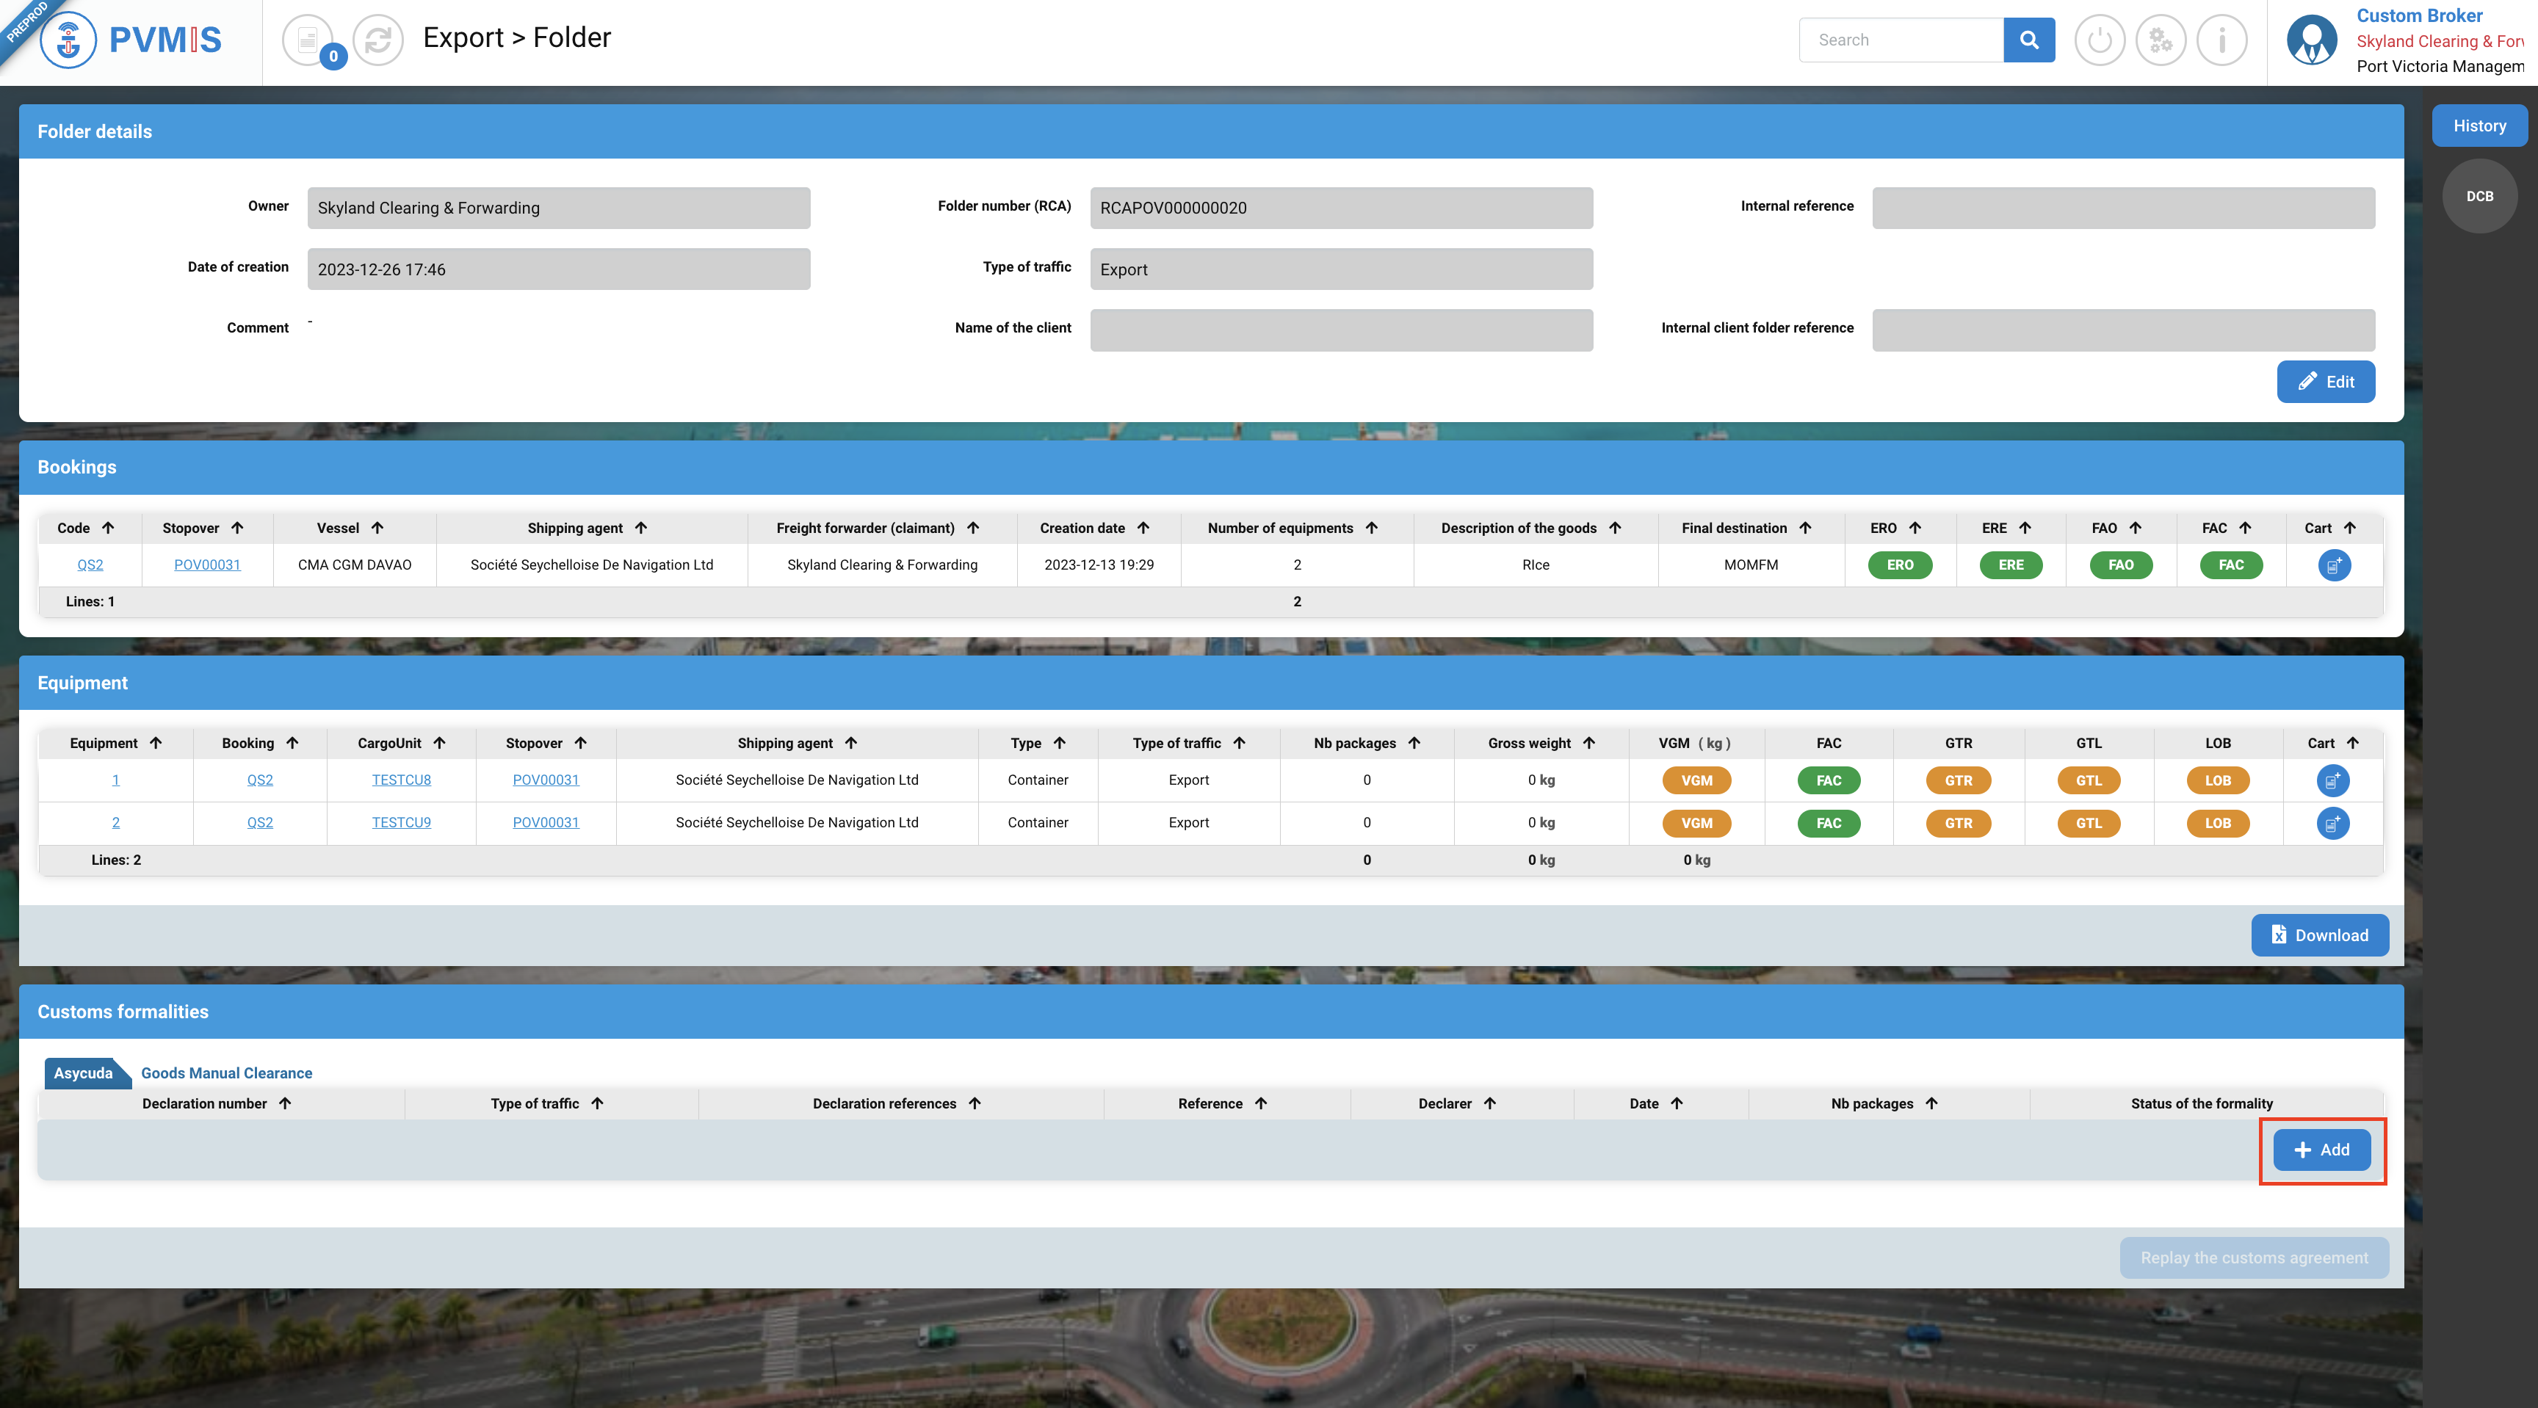This screenshot has width=2538, height=1408.
Task: Click into the Search input field
Action: click(1901, 40)
